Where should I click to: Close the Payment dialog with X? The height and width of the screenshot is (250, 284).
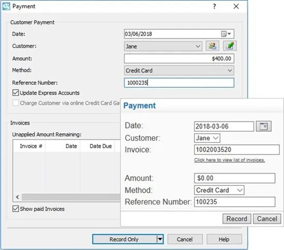pyautogui.click(x=236, y=7)
